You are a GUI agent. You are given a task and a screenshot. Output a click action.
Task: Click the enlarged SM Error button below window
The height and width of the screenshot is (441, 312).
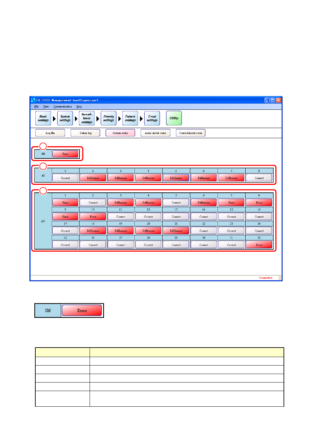pyautogui.click(x=82, y=311)
